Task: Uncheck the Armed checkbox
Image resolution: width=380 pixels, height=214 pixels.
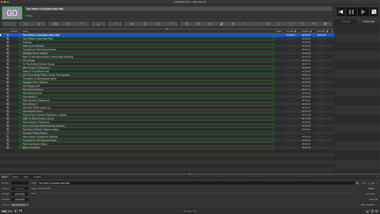Action: pyautogui.click(x=376, y=199)
